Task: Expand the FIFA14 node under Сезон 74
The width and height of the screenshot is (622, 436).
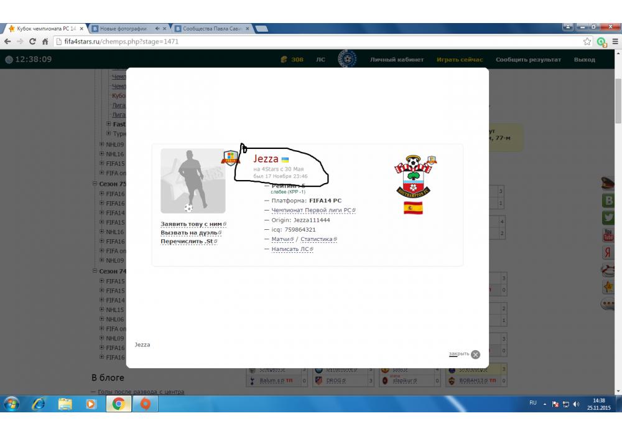Action: pos(102,300)
